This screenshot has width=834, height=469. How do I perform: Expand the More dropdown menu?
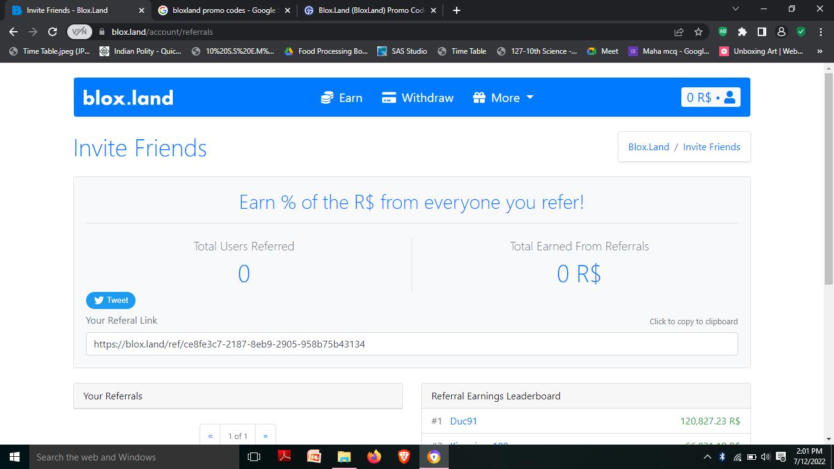[503, 98]
